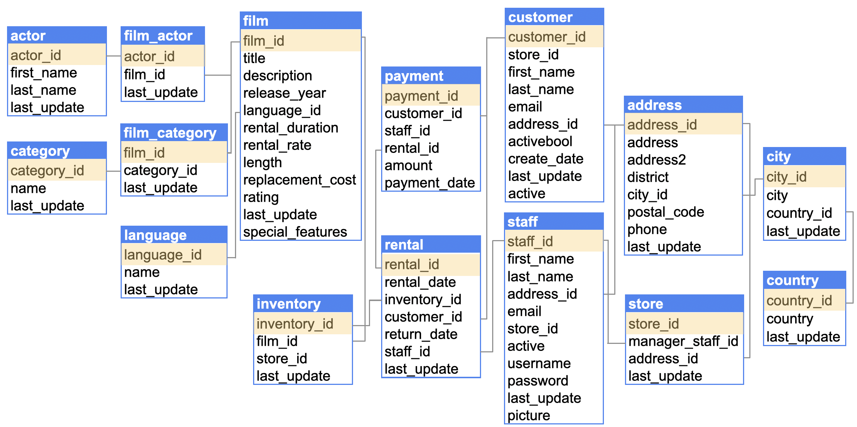This screenshot has width=857, height=427.
Task: Select manager_staff_id field in store table
Action: [683, 341]
